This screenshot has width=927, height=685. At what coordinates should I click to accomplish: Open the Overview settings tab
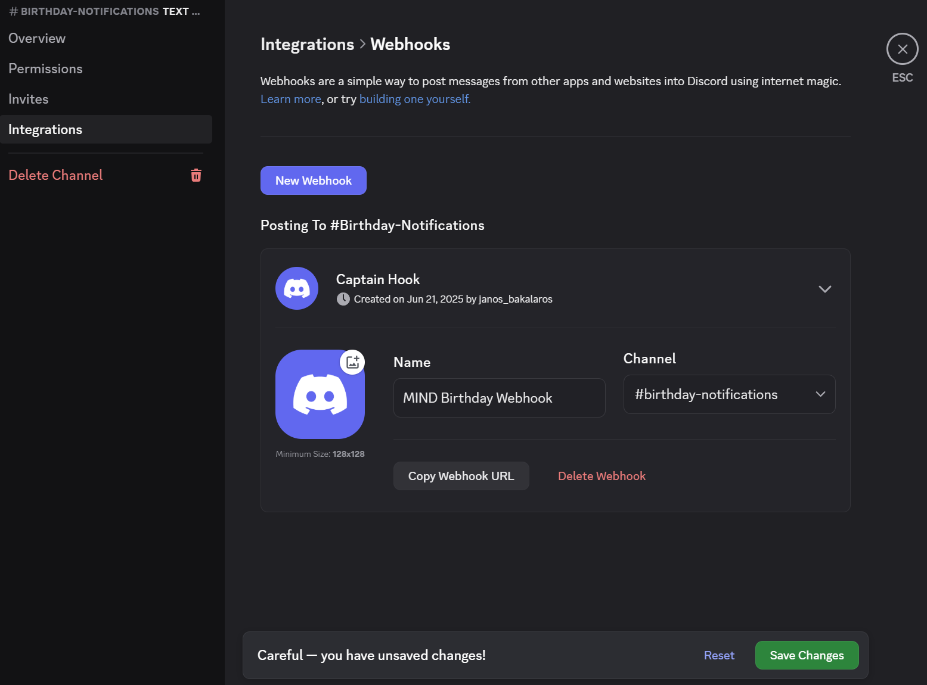pyautogui.click(x=106, y=38)
